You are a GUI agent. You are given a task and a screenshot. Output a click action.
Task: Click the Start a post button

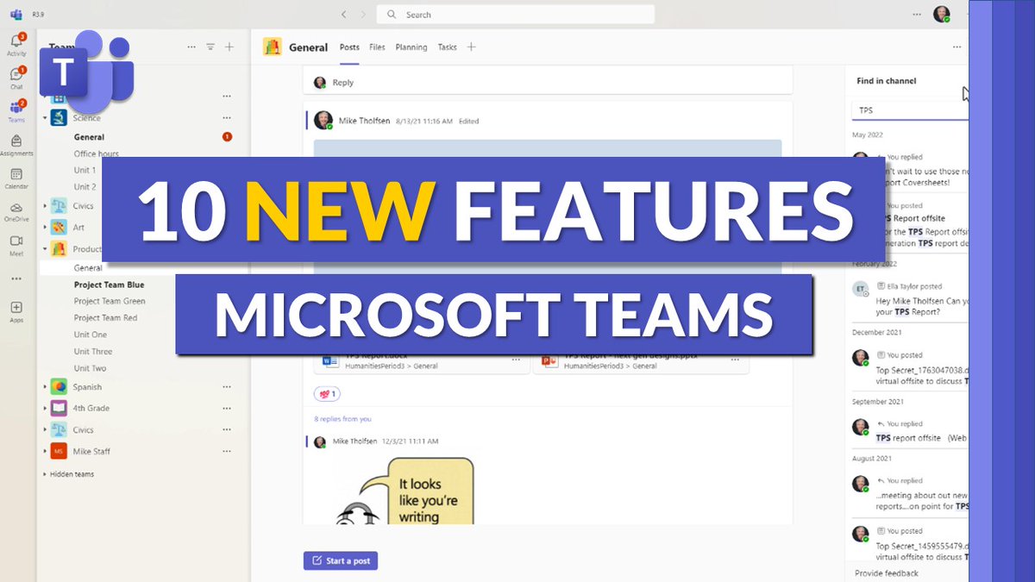click(x=341, y=560)
